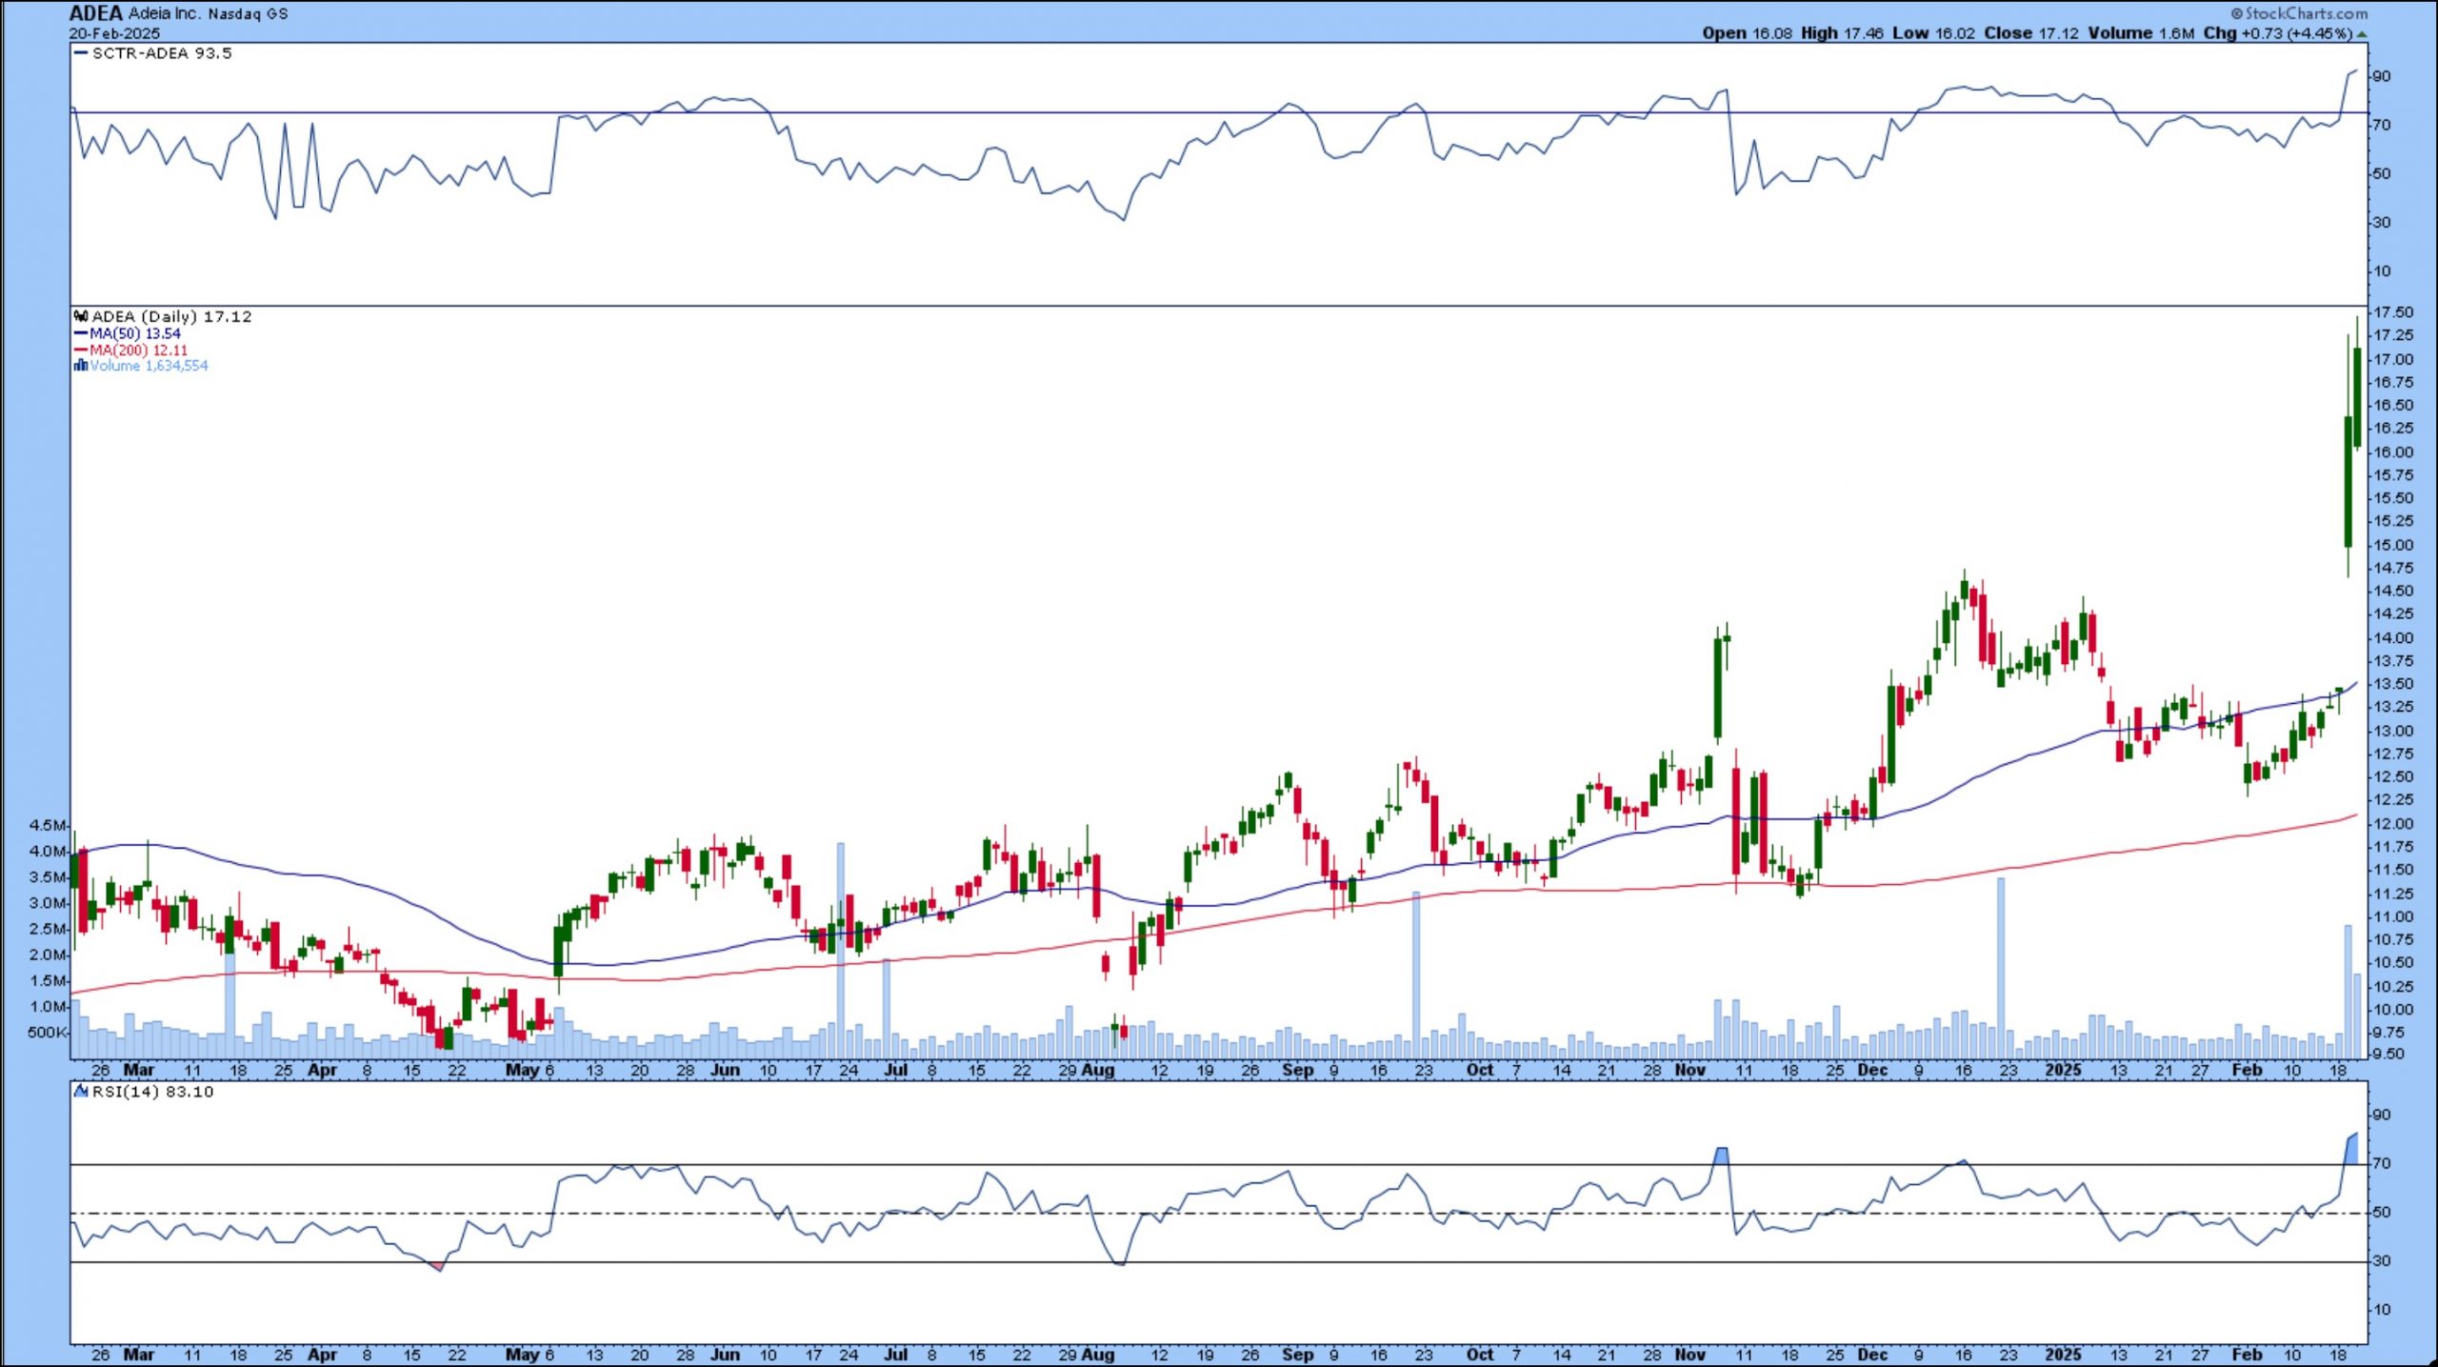The height and width of the screenshot is (1367, 2438).
Task: Click the Volume 1,634,554 legend entry
Action: coord(149,366)
